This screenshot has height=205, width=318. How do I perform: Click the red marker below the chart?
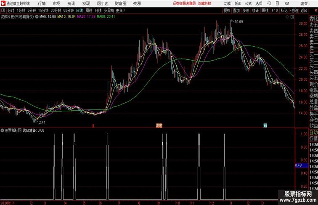click(93, 126)
